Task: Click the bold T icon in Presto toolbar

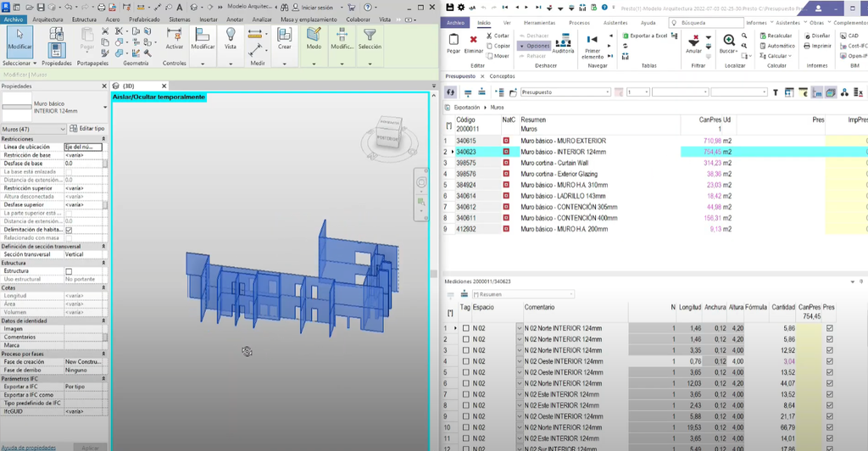Action: (775, 92)
